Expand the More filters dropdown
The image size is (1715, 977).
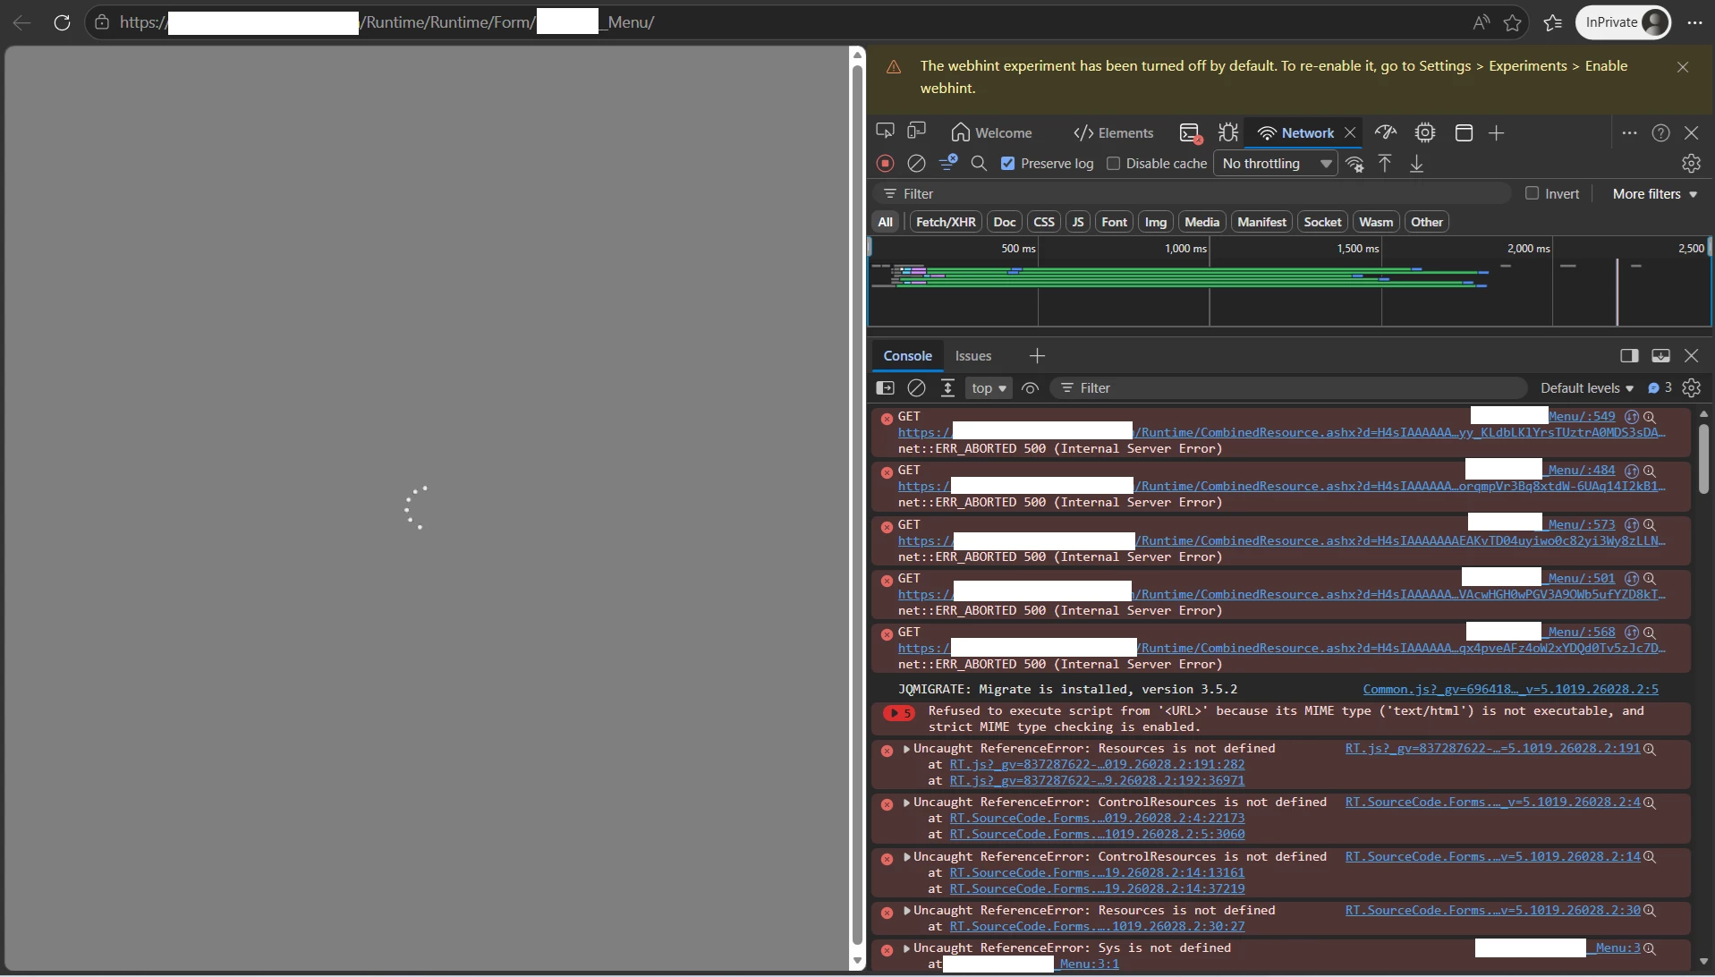click(1654, 194)
